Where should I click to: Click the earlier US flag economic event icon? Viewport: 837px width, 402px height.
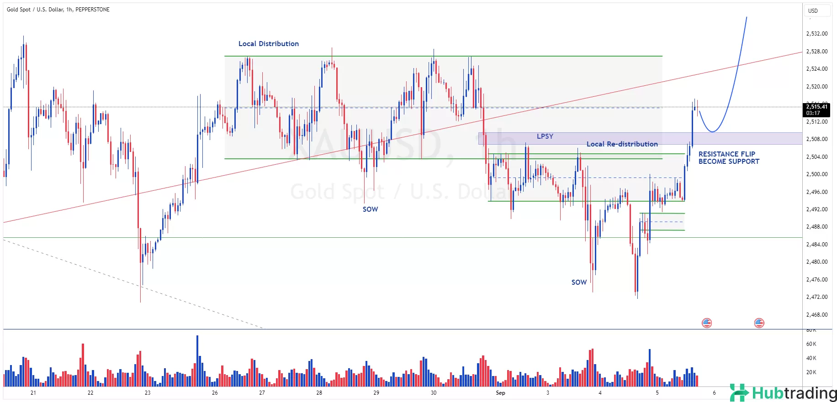click(706, 323)
